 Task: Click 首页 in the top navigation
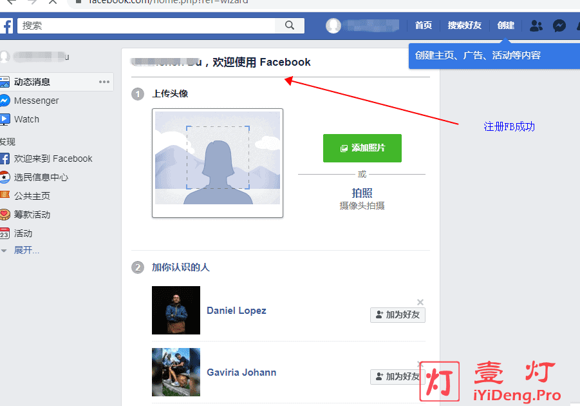point(423,26)
